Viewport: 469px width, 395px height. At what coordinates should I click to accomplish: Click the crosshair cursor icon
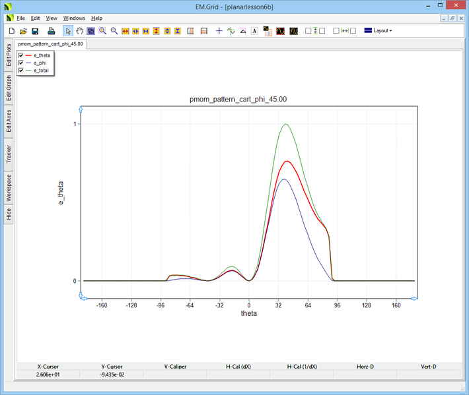[x=219, y=31]
